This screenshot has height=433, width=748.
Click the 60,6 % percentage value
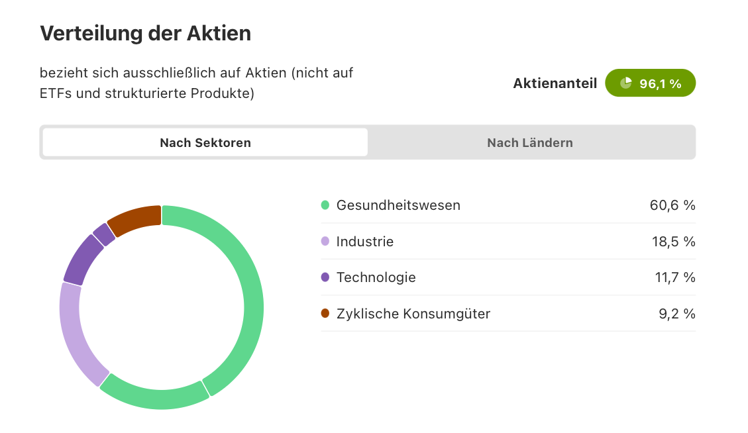672,205
